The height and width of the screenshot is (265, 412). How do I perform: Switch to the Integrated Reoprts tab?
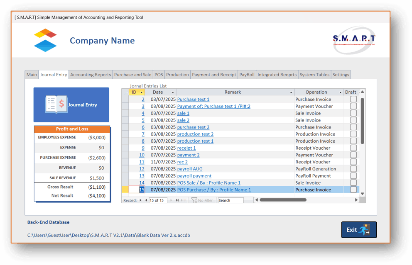tap(277, 75)
